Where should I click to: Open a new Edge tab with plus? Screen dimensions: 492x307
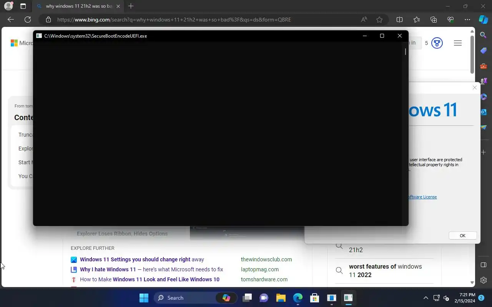(x=131, y=6)
